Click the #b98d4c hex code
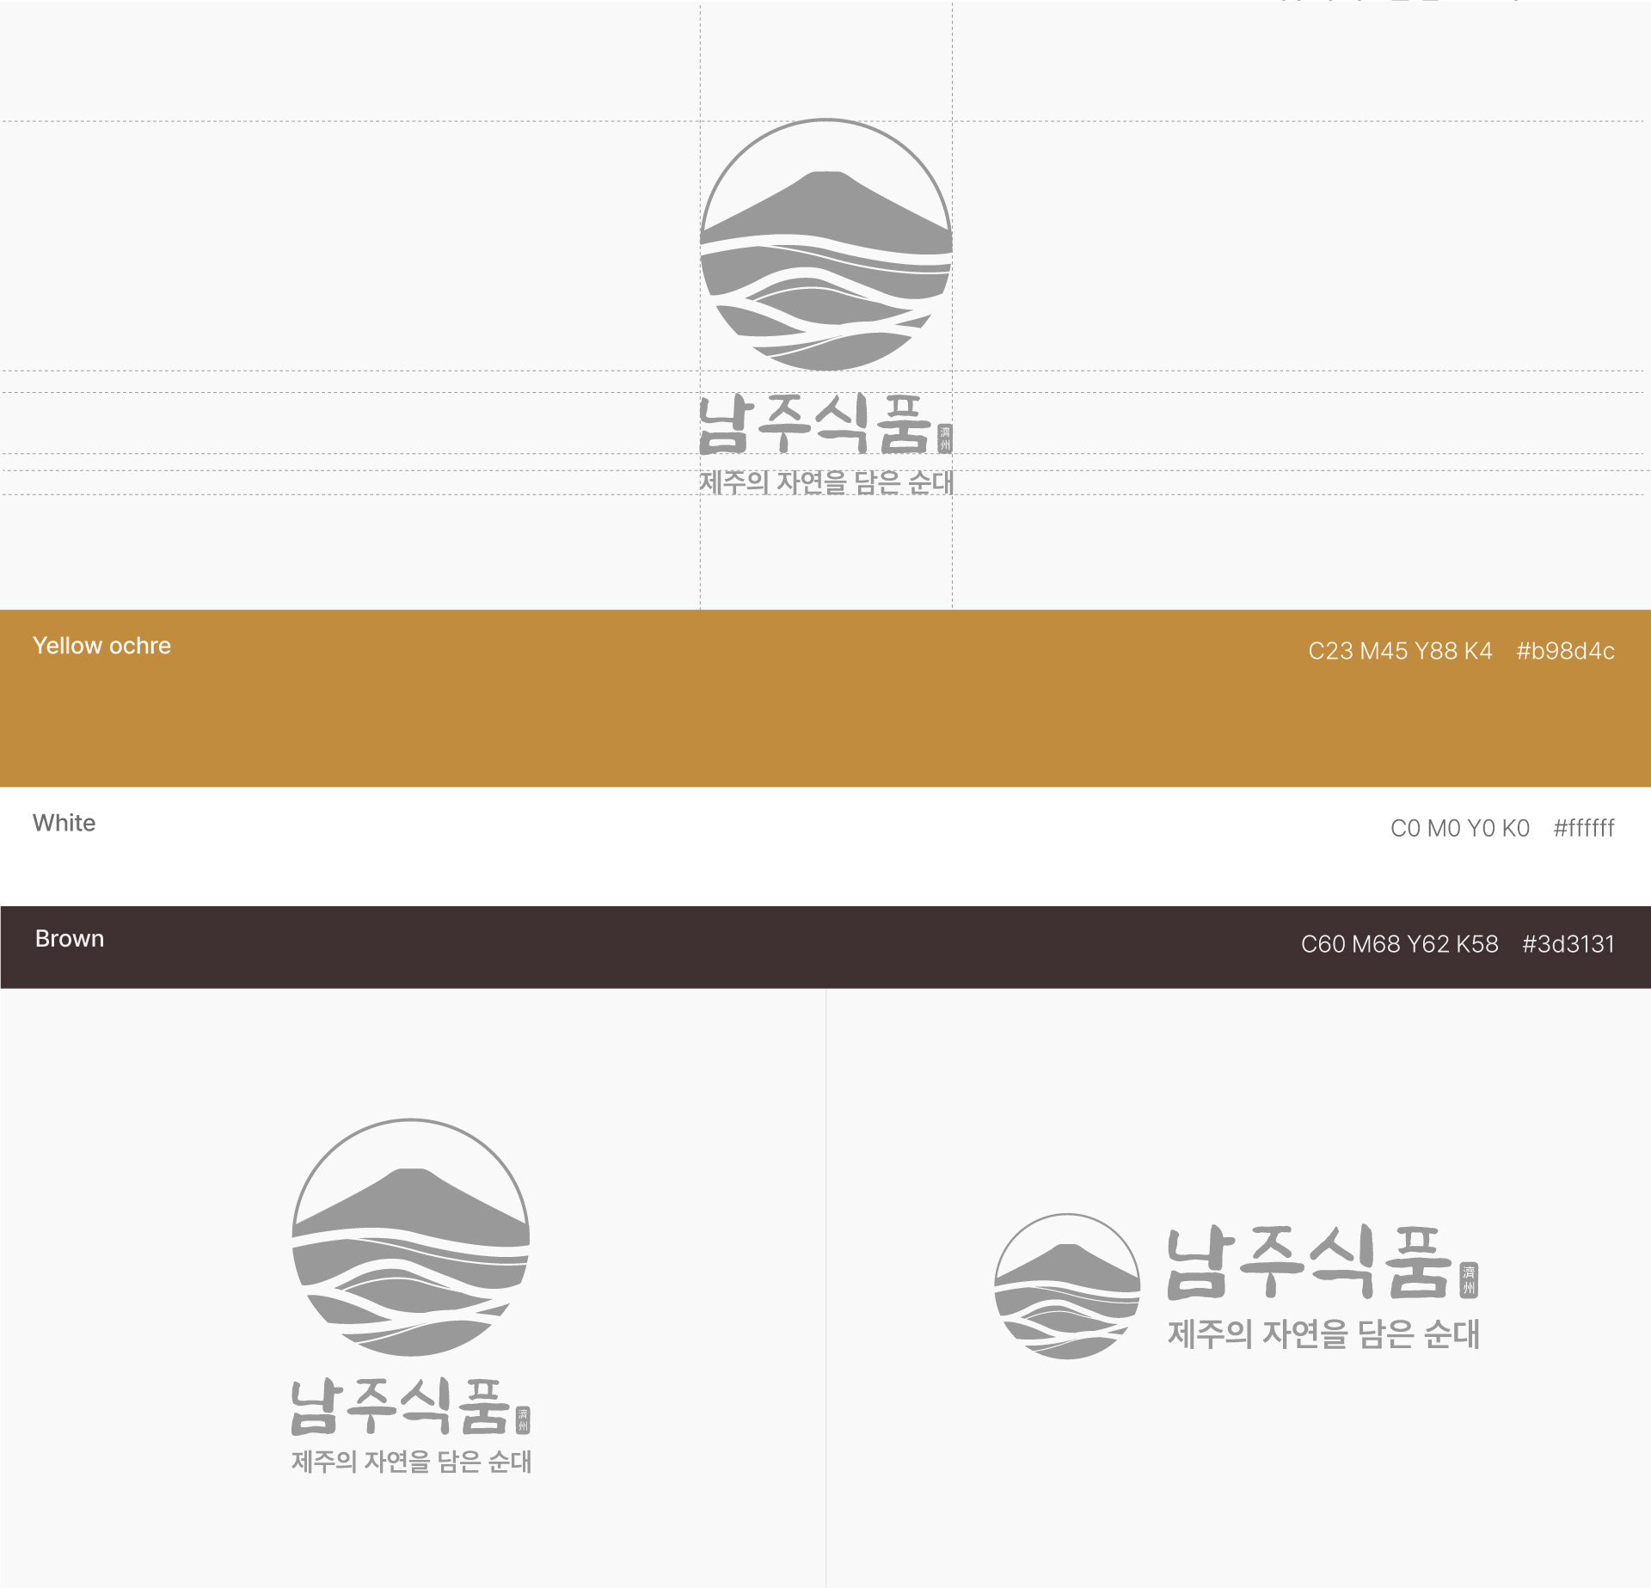This screenshot has height=1588, width=1651. point(1565,651)
